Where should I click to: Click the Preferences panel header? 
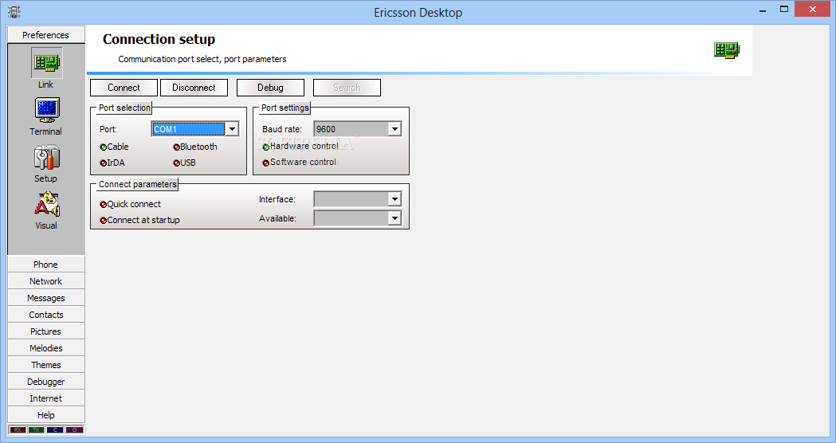(46, 34)
